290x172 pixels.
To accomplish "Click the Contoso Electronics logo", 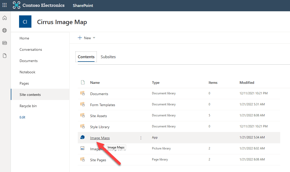I will click(39, 5).
